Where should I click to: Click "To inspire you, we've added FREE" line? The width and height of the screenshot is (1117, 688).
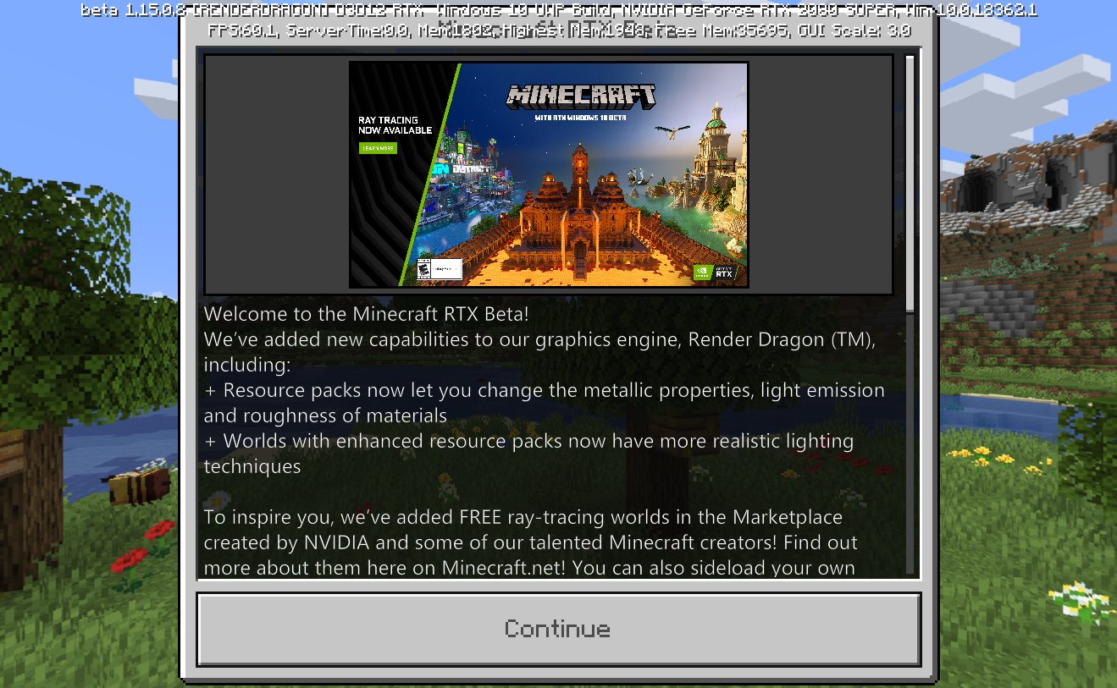point(523,516)
